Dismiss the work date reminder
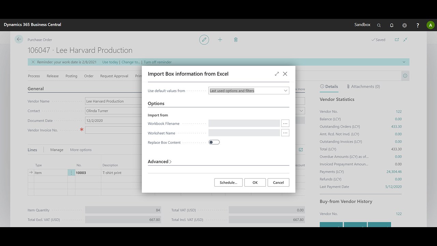437x246 pixels. (33, 62)
